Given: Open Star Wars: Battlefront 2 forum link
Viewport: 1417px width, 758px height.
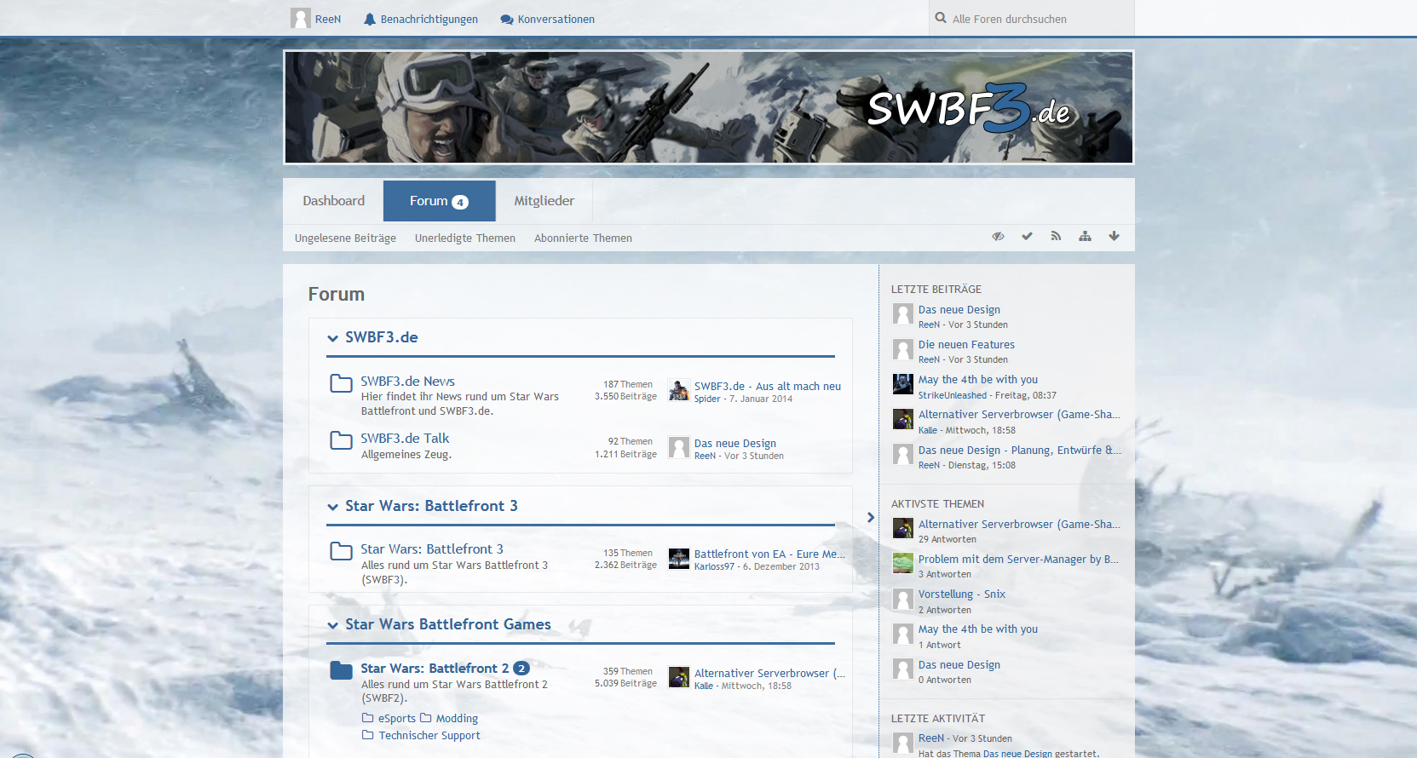Looking at the screenshot, I should pos(435,669).
